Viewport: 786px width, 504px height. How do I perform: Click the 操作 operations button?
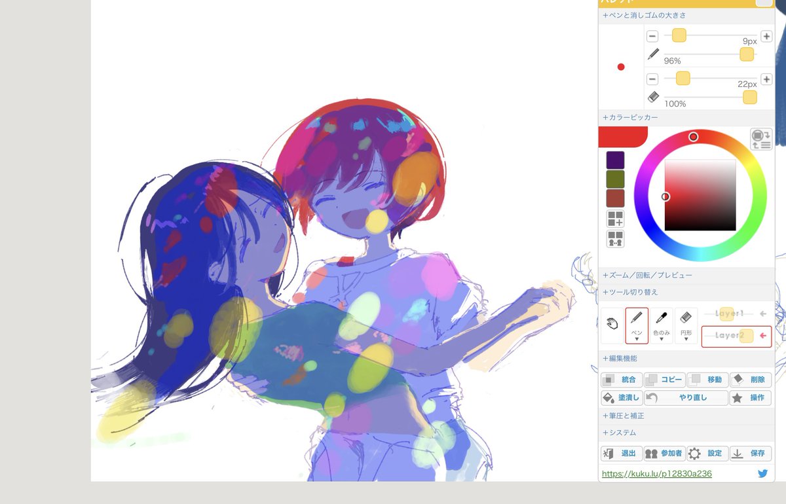(751, 398)
